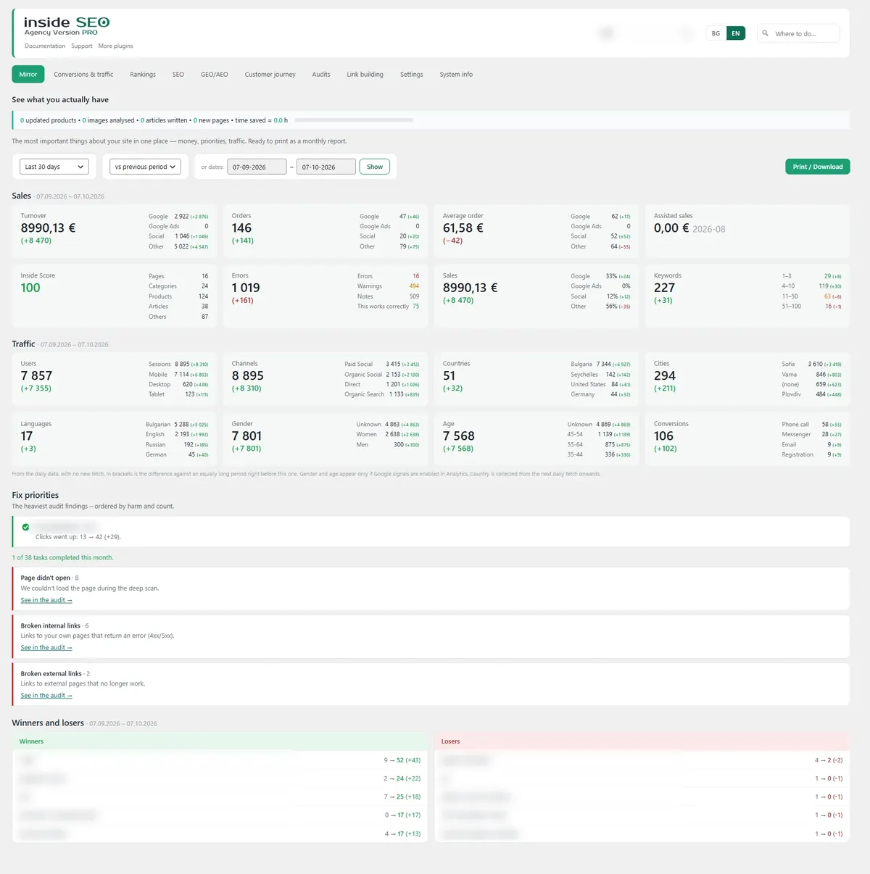Image resolution: width=870 pixels, height=874 pixels.
Task: Click the Inside Score value 100
Action: coord(30,288)
